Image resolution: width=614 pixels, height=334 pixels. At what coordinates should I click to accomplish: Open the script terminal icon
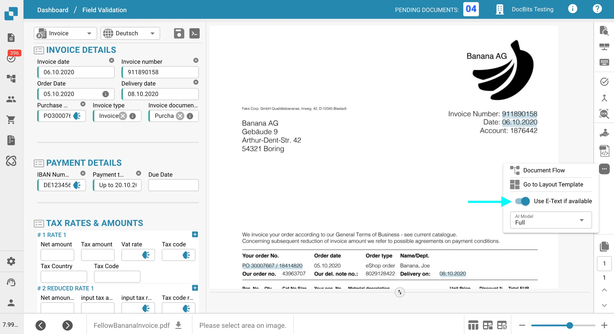[194, 33]
